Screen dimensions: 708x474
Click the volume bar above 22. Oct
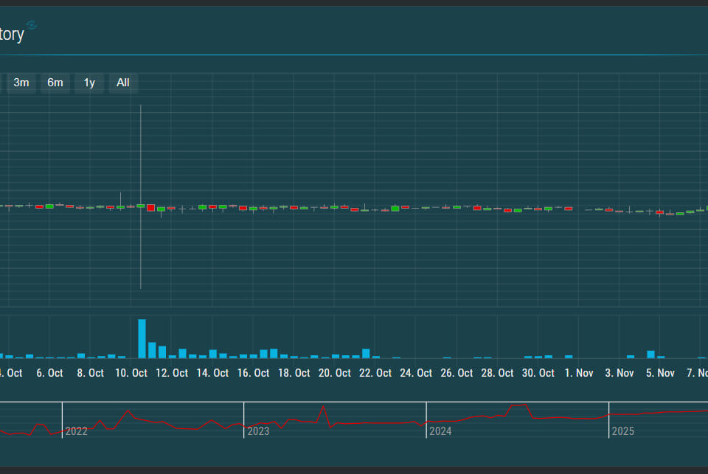366,353
